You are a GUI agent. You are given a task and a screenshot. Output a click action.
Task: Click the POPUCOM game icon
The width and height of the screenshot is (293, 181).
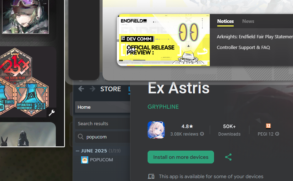[84, 160]
